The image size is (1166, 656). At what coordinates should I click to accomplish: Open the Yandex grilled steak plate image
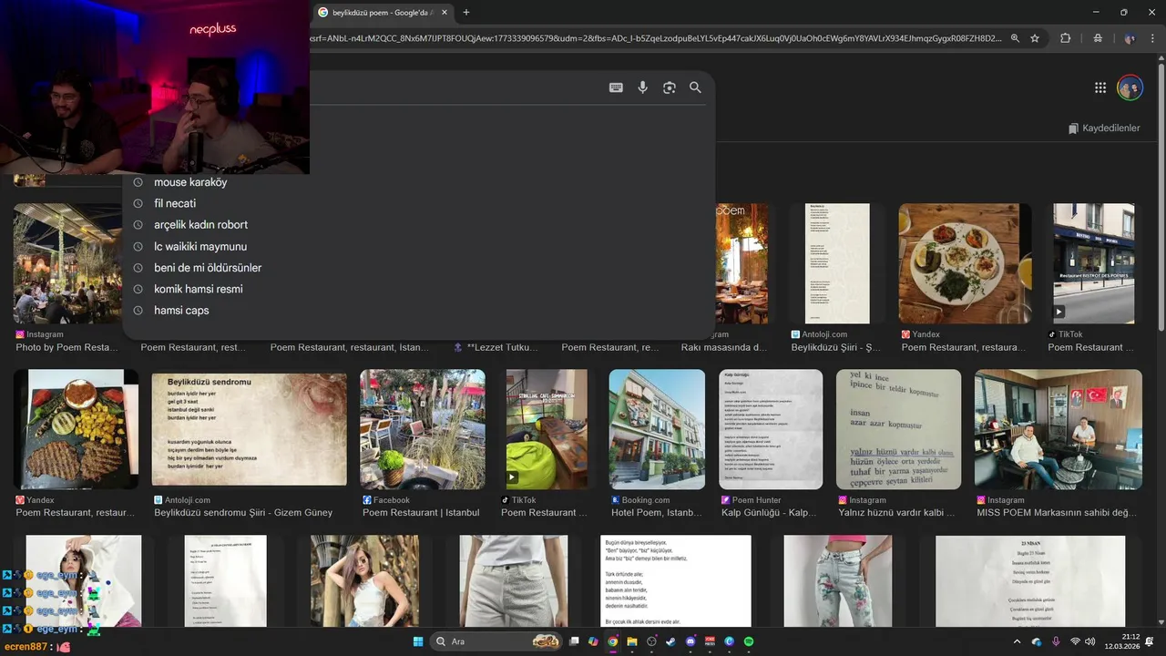[76, 428]
